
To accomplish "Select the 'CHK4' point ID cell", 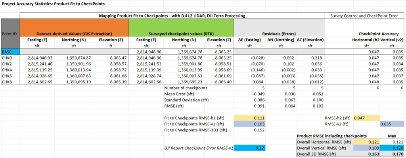I will click(x=10, y=69).
